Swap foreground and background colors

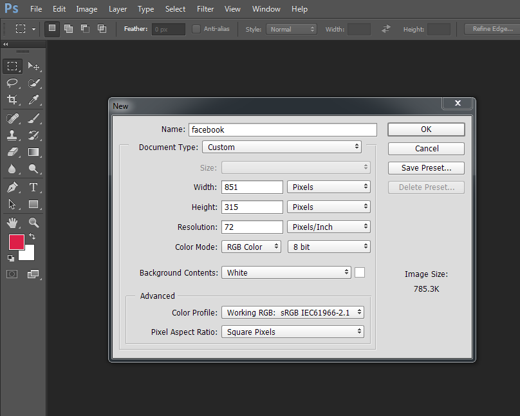[32, 237]
